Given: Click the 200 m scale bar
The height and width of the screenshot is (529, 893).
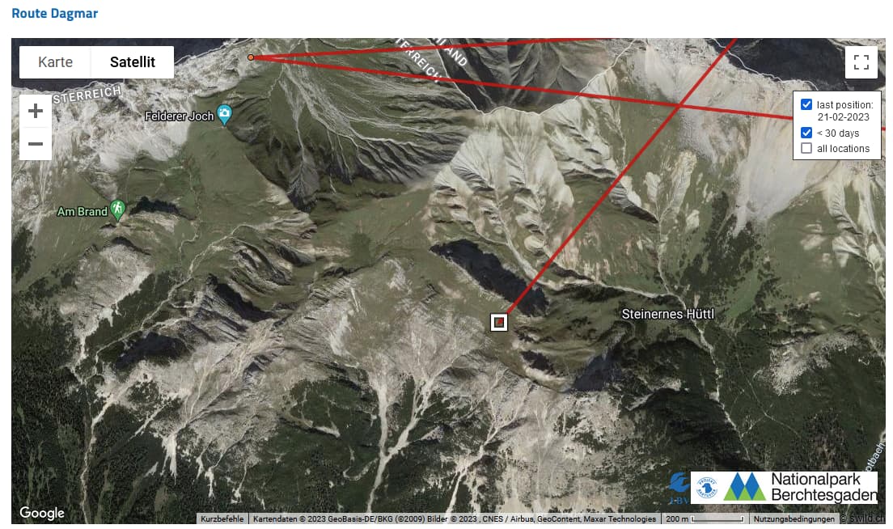Looking at the screenshot, I should (705, 518).
